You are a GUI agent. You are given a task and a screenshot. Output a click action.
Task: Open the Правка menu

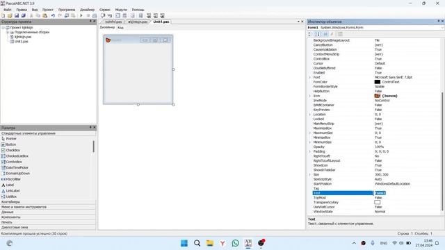pyautogui.click(x=22, y=10)
